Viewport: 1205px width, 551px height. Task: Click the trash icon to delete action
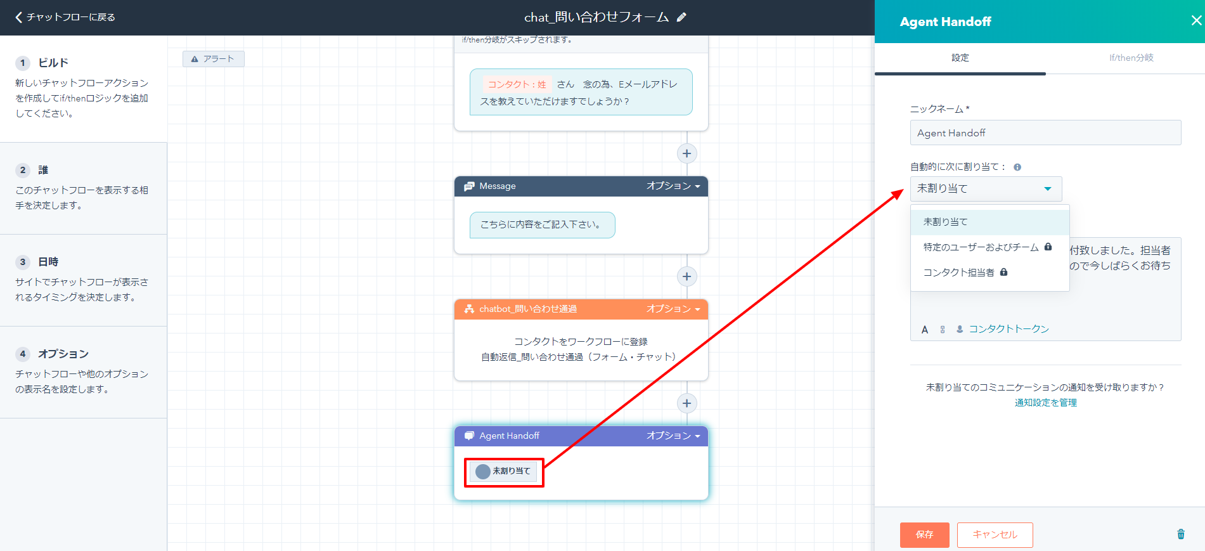(x=1180, y=534)
